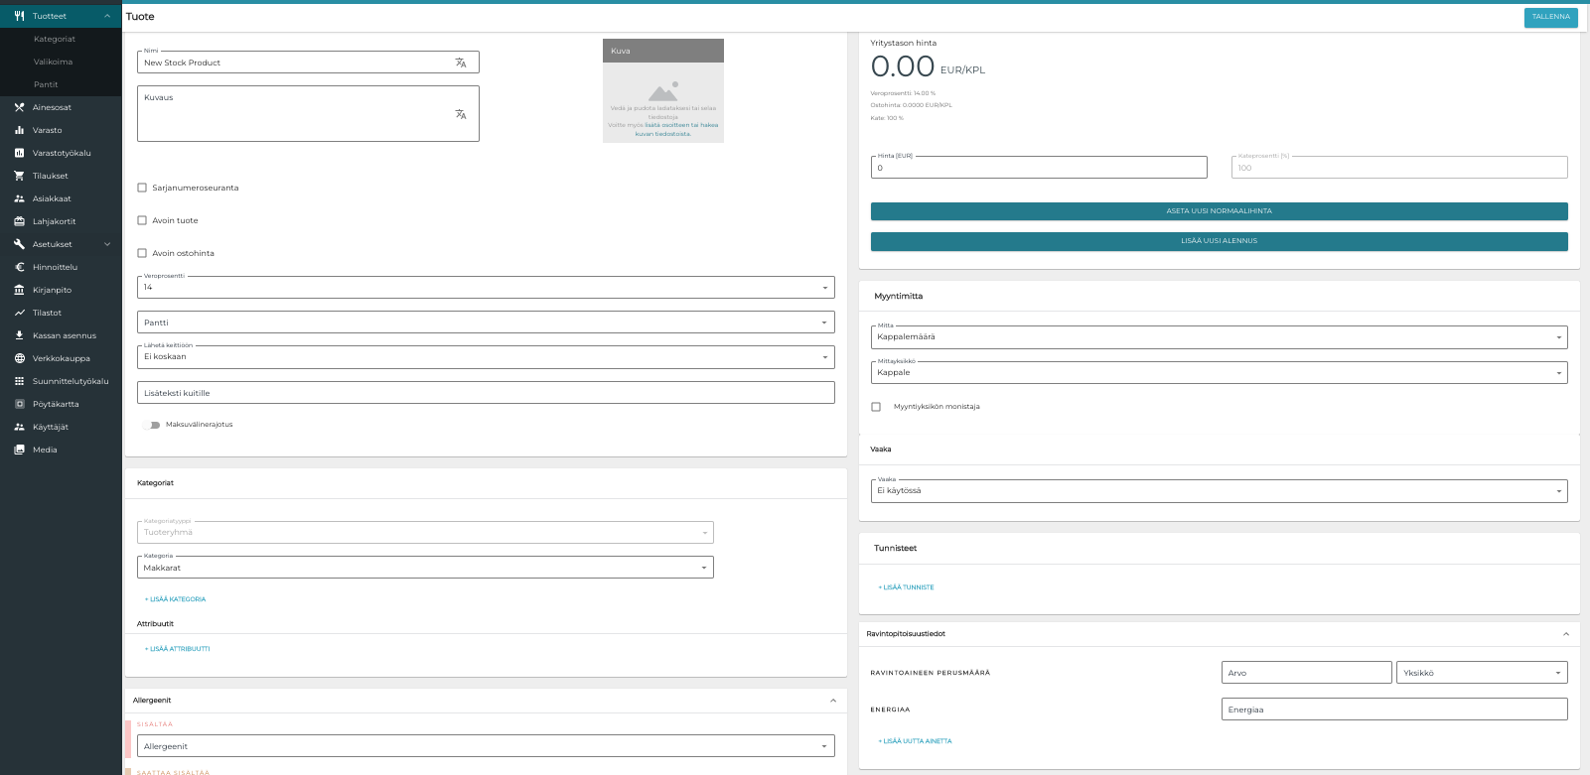Click the Varasto bar chart icon in sidebar
The height and width of the screenshot is (775, 1590).
pyautogui.click(x=19, y=130)
